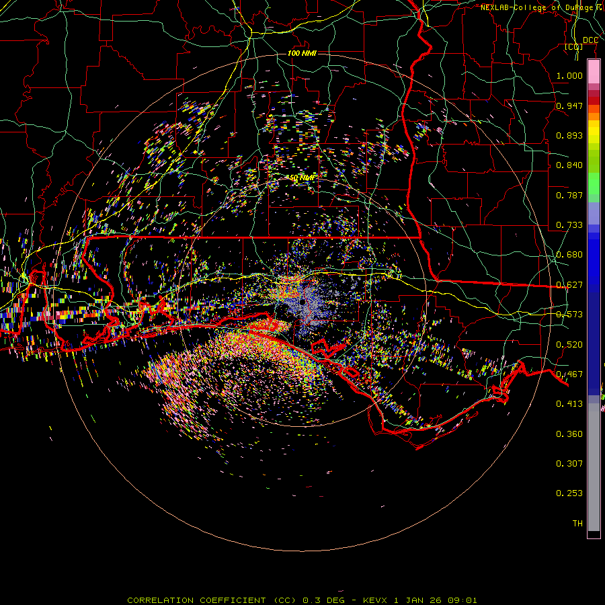The height and width of the screenshot is (605, 605).
Task: Select the 0.627 scale label
Action: pos(569,285)
